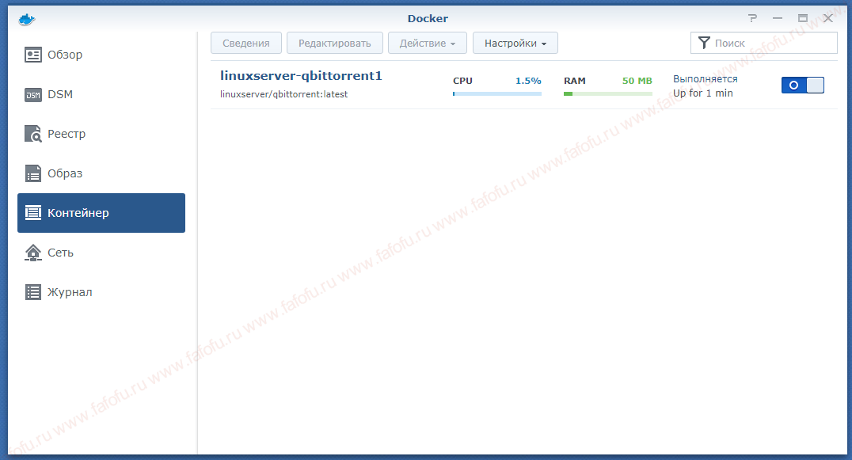The width and height of the screenshot is (852, 460).
Task: Open help via the question mark icon
Action: [x=752, y=18]
